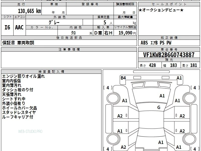Click the "最大積載量" header
Image resolution: width=201 pixels, height=151 pixels.
tap(125, 17)
